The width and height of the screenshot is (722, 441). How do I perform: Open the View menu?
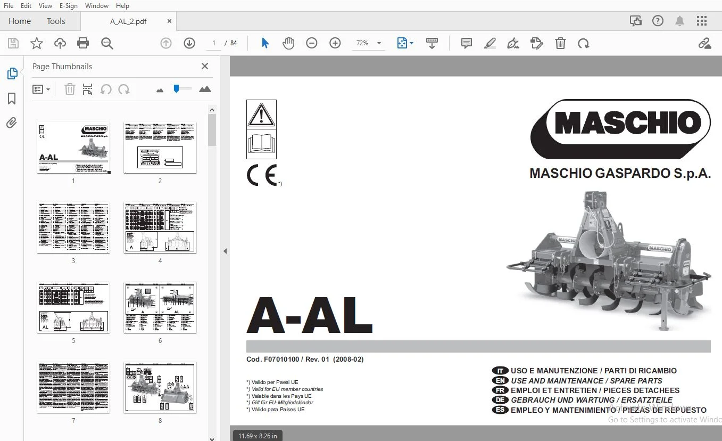(x=46, y=6)
